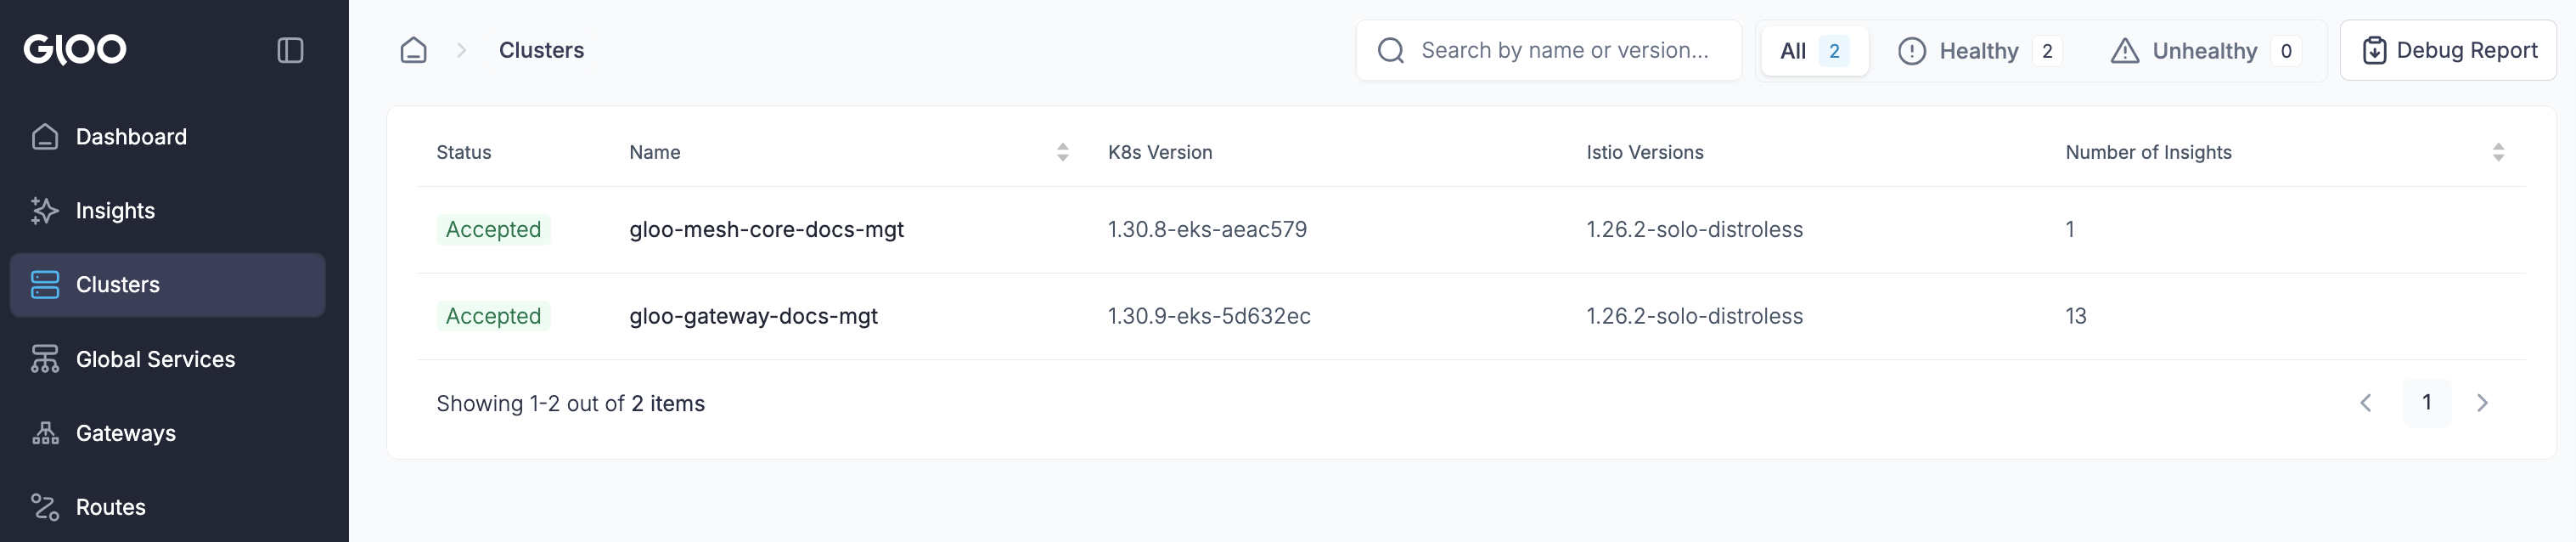Screen dimensions: 2576x542
Task: Click Accepted badge for gloo-mesh-core-docs-mgt
Action: [493, 230]
